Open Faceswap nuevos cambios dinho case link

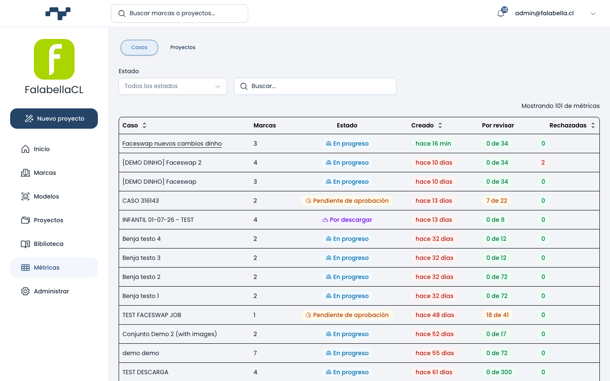[x=172, y=144]
